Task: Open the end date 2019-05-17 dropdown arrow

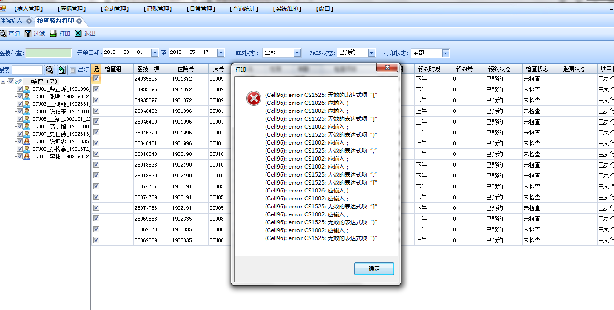Action: 221,53
